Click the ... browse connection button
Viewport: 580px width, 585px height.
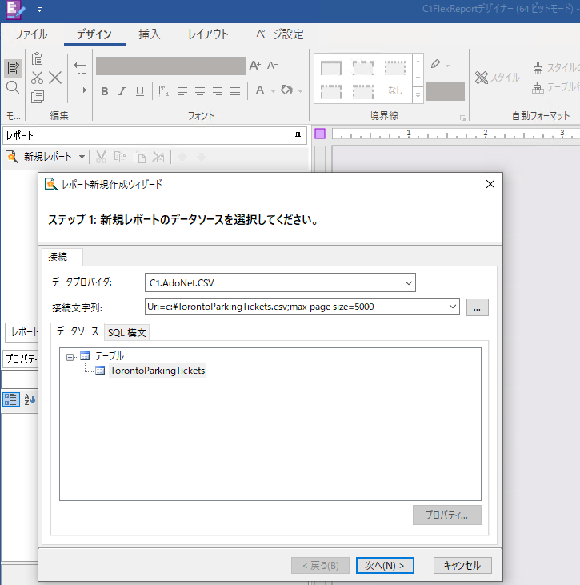[477, 307]
